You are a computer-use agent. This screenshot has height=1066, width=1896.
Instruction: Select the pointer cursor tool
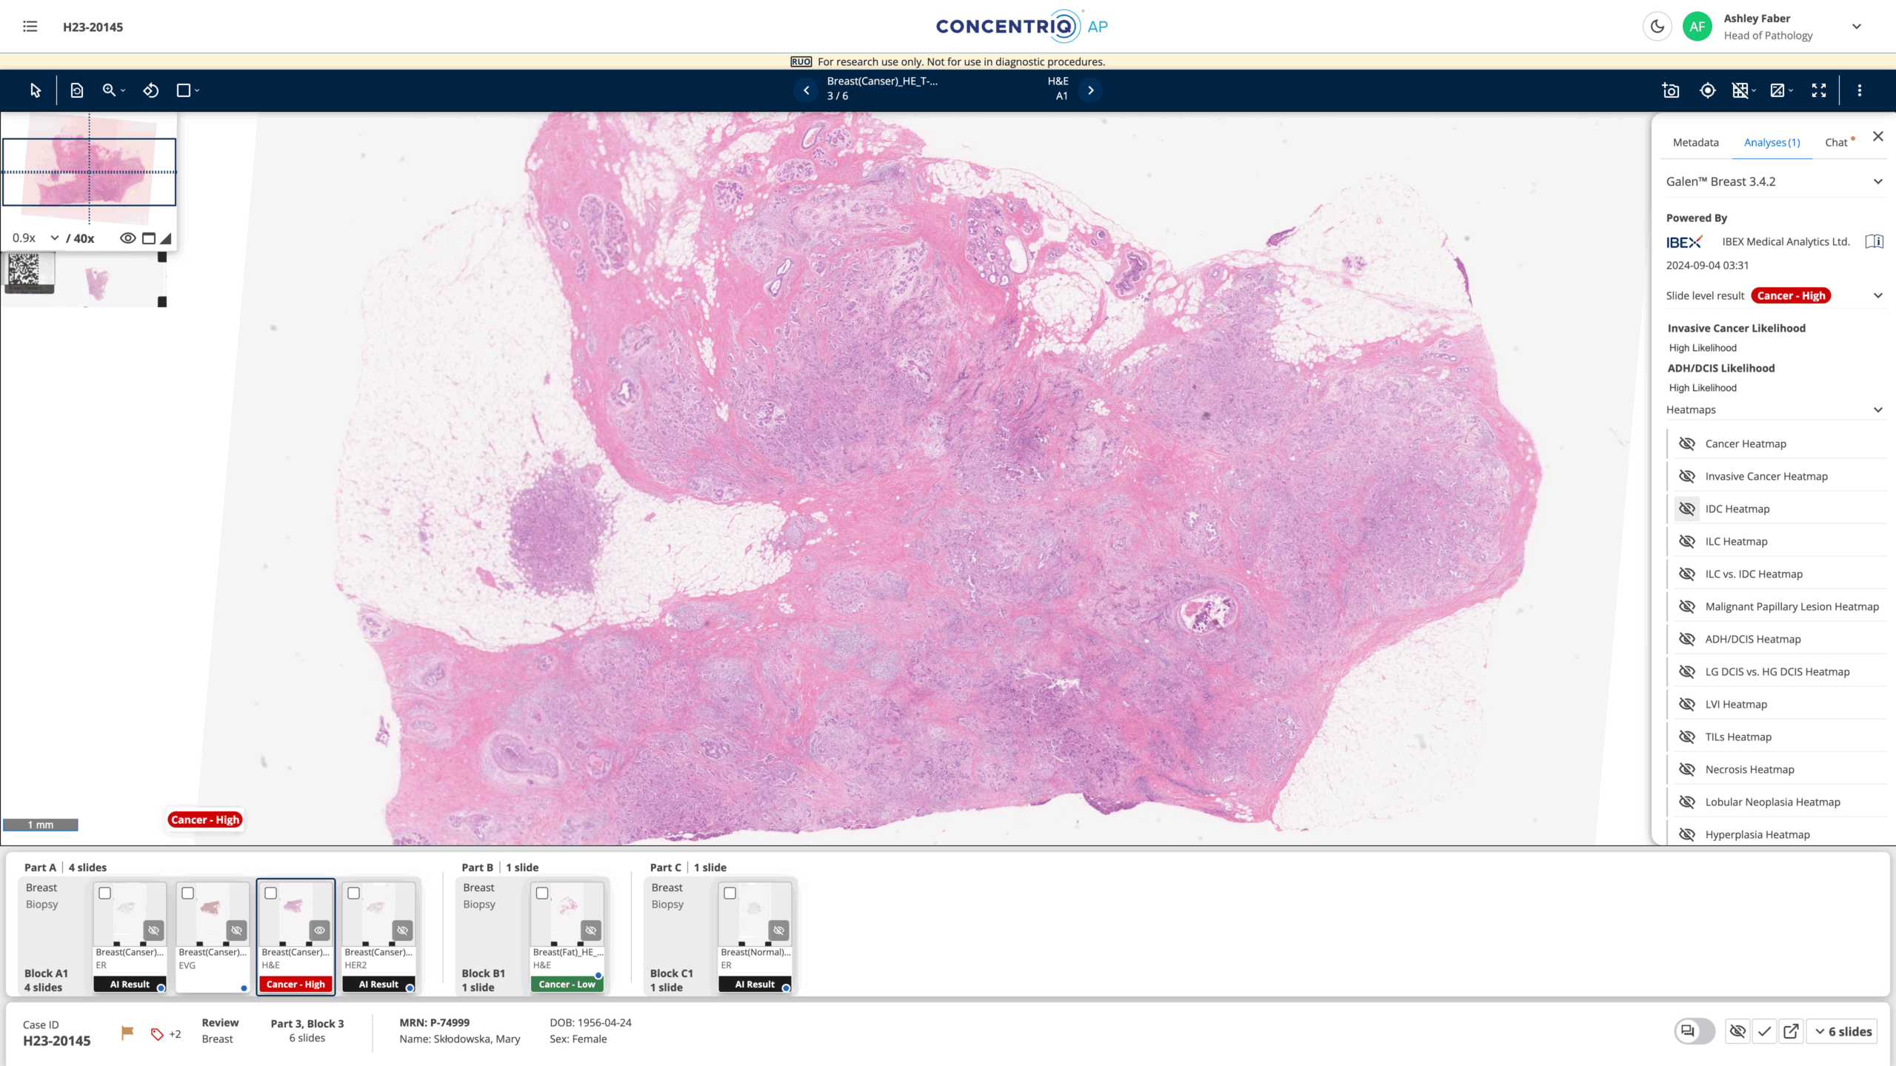(x=34, y=90)
